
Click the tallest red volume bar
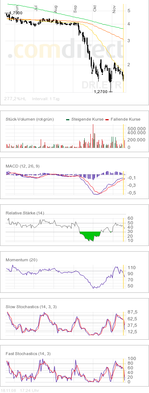point(93,136)
